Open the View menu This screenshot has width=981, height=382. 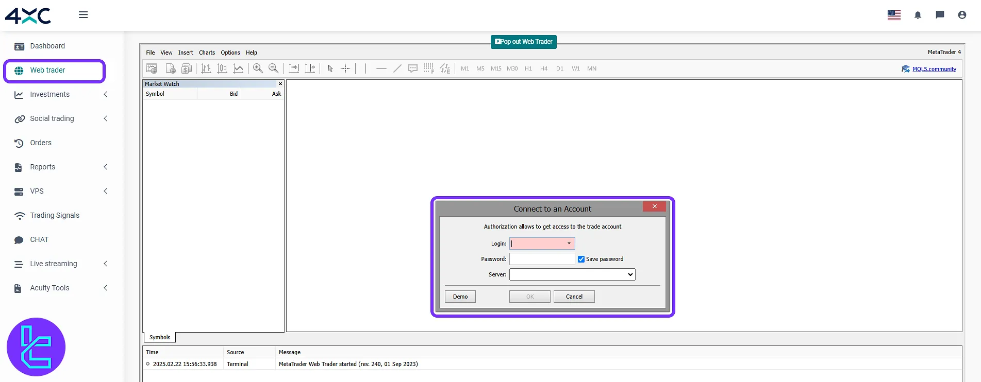pos(167,53)
